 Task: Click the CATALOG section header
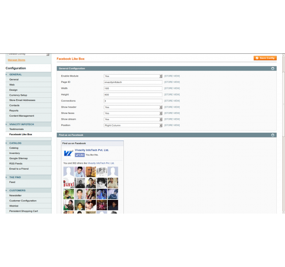click(28, 143)
